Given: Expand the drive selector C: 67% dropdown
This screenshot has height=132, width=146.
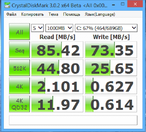Looking at the screenshot, I should pos(106,28).
